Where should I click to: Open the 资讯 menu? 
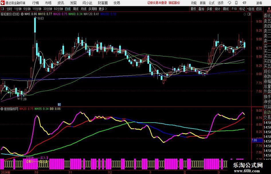pyautogui.click(x=61, y=3)
